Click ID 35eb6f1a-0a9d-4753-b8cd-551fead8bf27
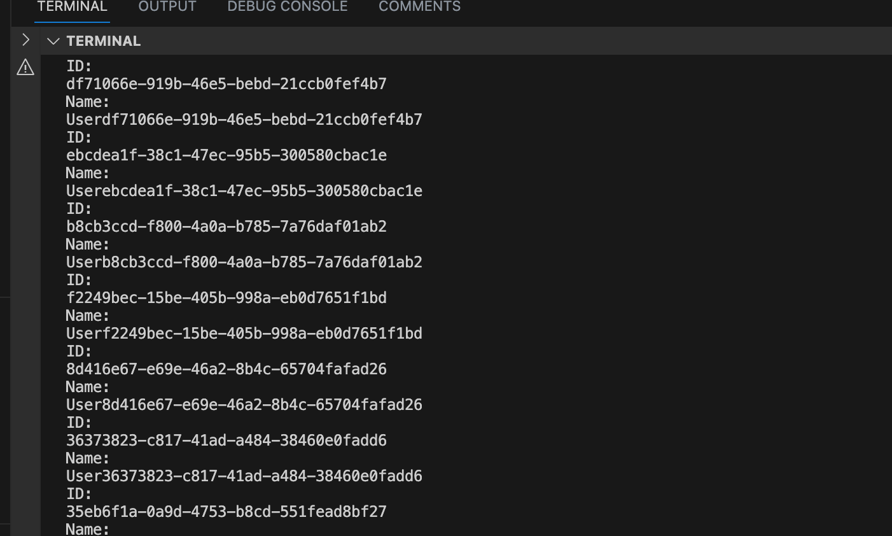892x536 pixels. coord(226,511)
